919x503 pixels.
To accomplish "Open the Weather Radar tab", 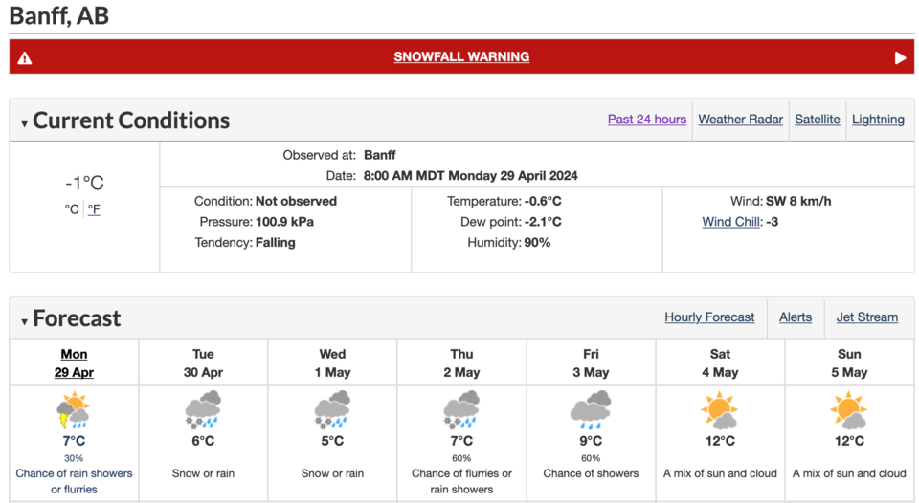I will coord(740,120).
